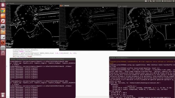Image resolution: width=175 pixels, height=98 pixels.
Task: Select the ERODE edge-detection image
Action: 88,29
